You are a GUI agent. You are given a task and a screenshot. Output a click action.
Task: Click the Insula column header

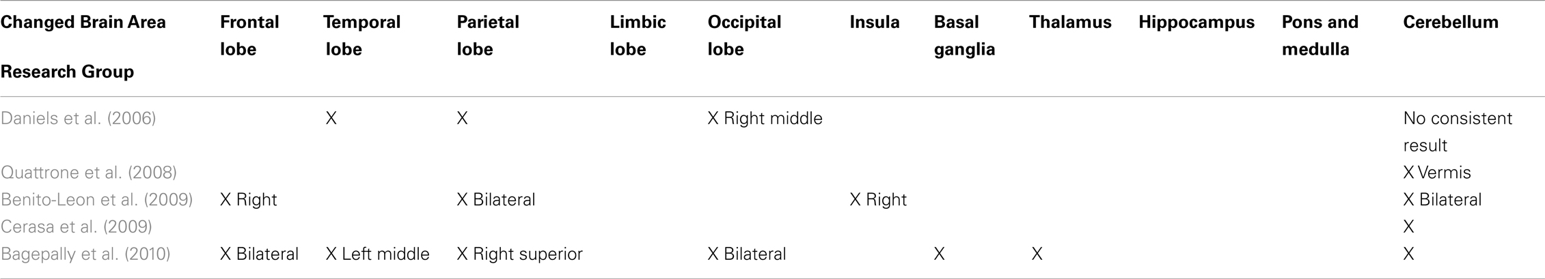[875, 23]
